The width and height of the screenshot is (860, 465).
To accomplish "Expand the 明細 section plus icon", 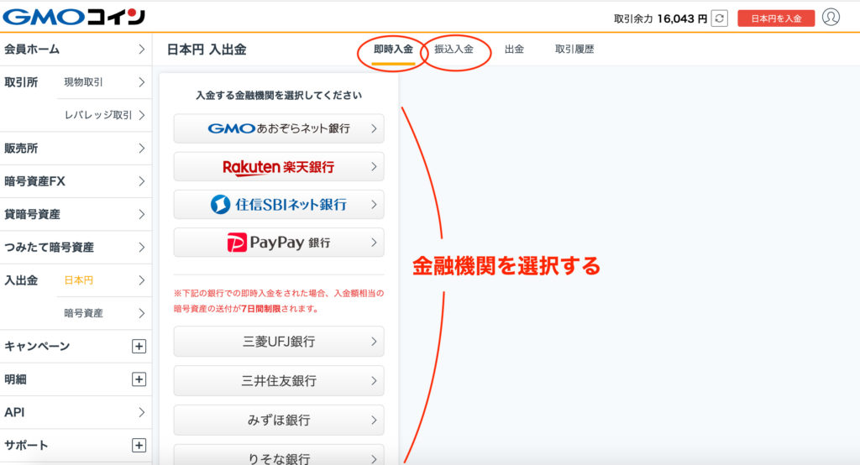I will pyautogui.click(x=139, y=379).
